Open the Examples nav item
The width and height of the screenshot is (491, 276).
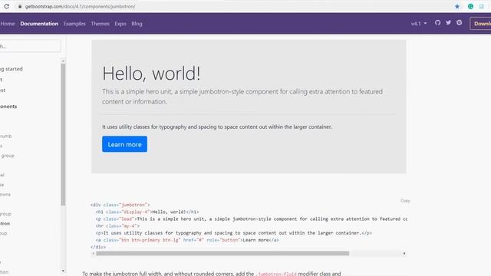[x=74, y=24]
